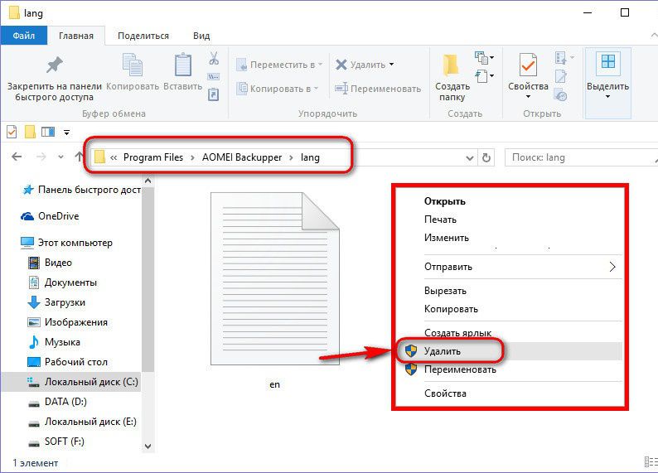
Task: Click the Create Folder icon
Action: pos(451,65)
